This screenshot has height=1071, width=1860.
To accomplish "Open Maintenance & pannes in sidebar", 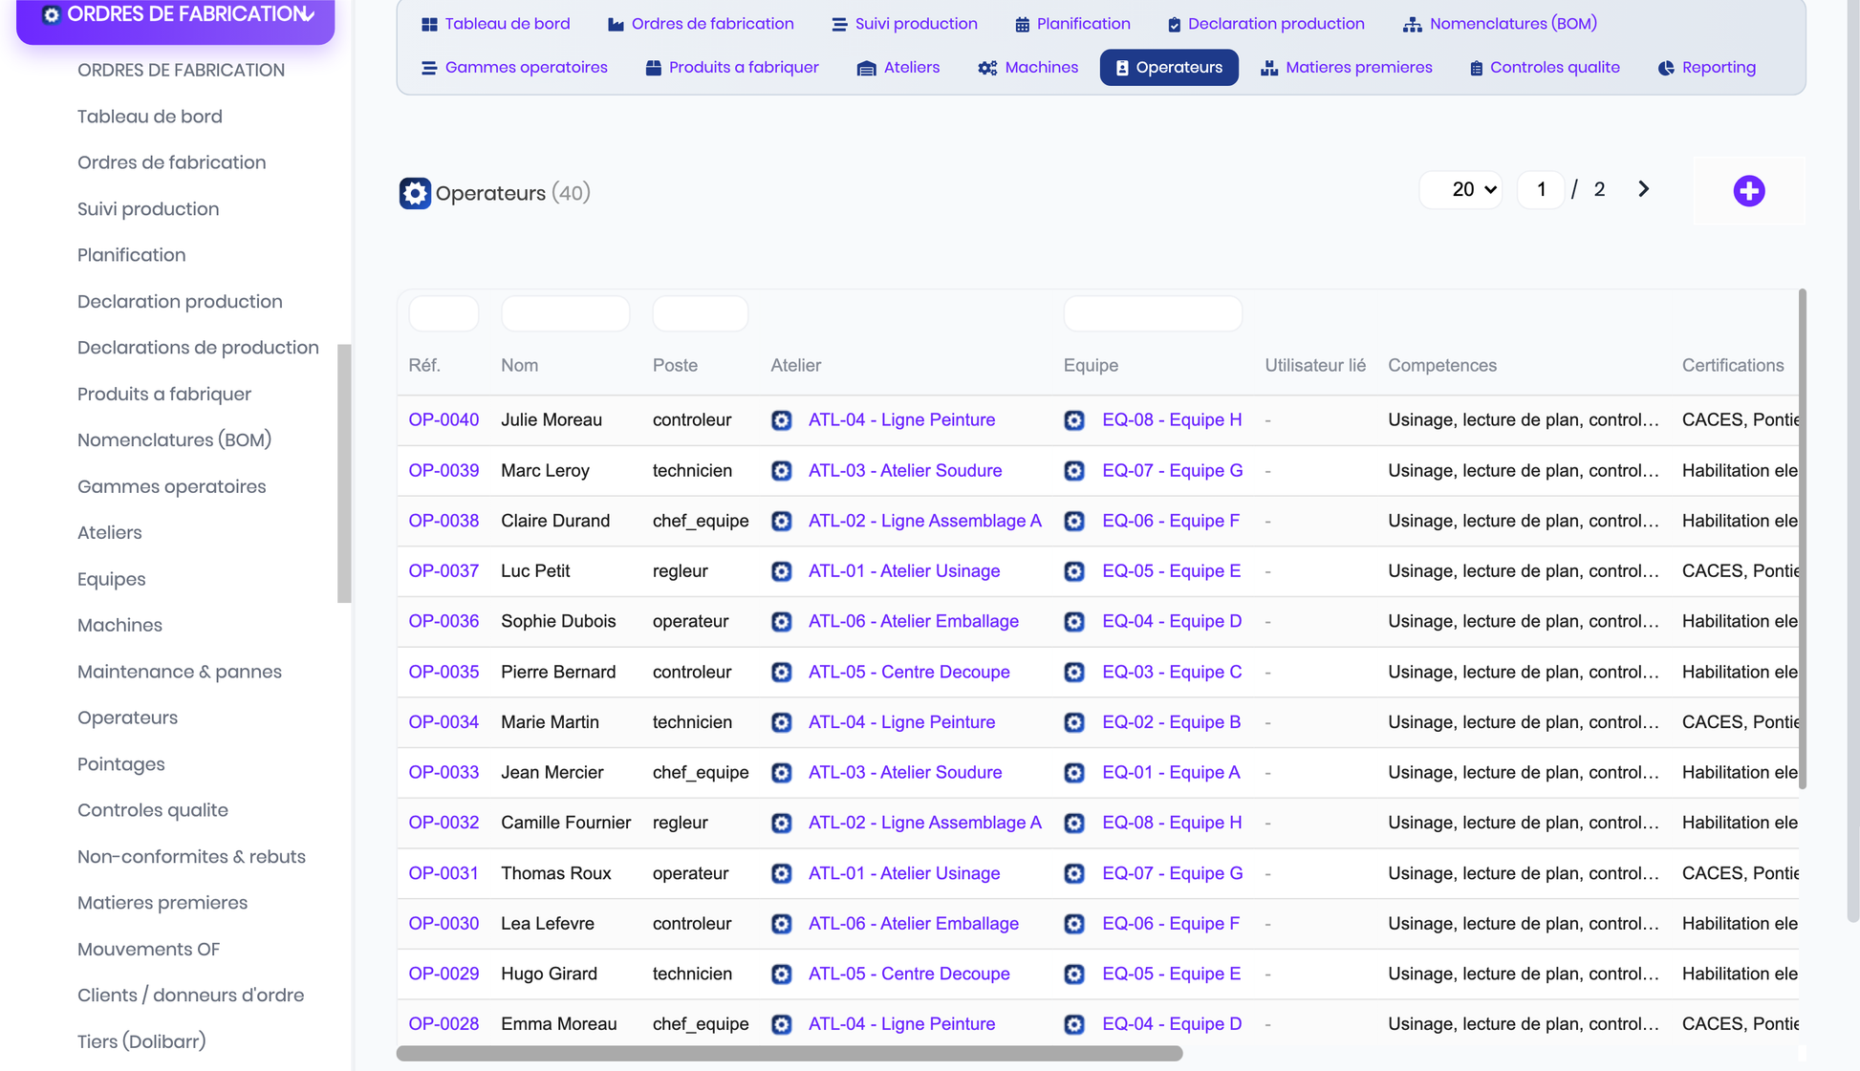I will 180,672.
